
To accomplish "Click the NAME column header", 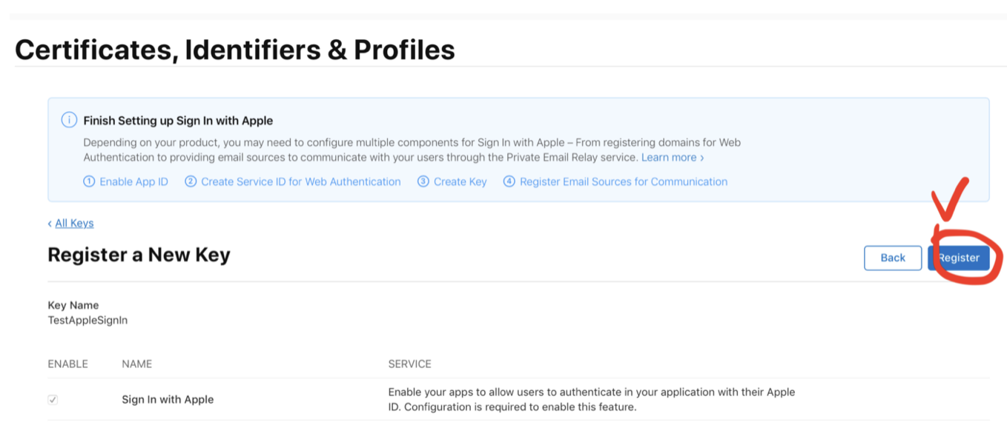I will coord(136,364).
